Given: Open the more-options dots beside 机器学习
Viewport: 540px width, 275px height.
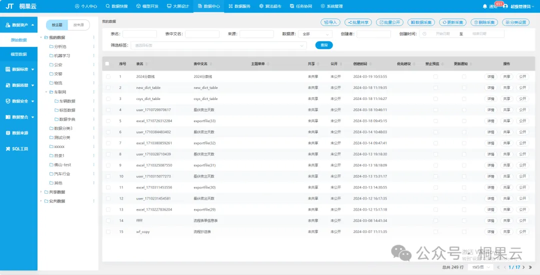Looking at the screenshot, I should pyautogui.click(x=93, y=55).
